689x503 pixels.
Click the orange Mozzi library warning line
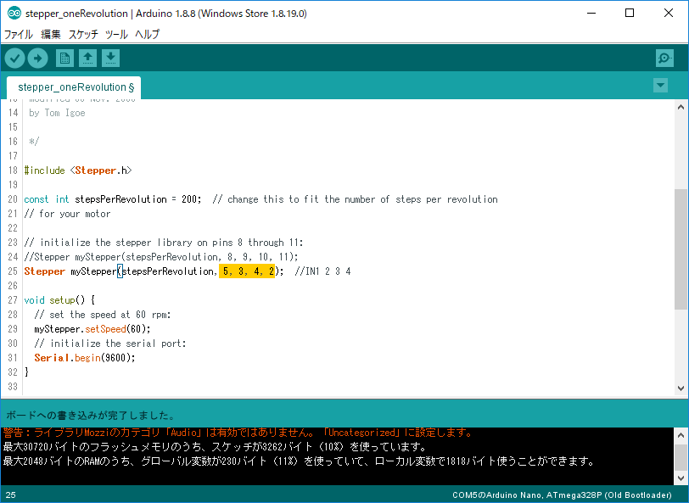coord(238,433)
